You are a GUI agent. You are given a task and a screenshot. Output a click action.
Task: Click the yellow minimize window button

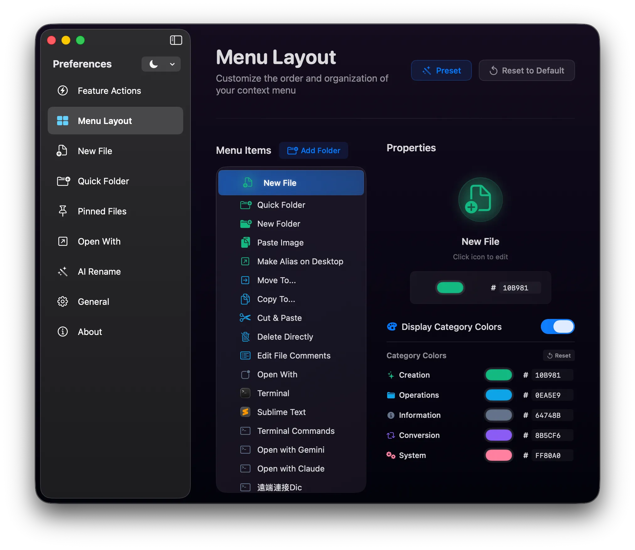click(66, 40)
